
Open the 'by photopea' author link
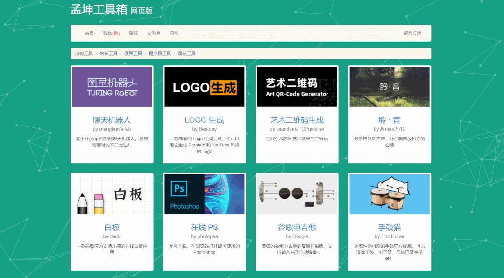(x=204, y=236)
